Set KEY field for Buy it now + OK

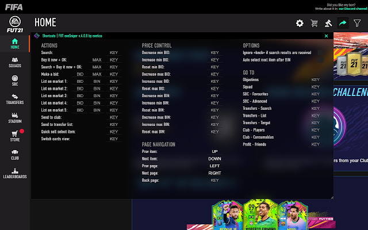[x=114, y=60]
